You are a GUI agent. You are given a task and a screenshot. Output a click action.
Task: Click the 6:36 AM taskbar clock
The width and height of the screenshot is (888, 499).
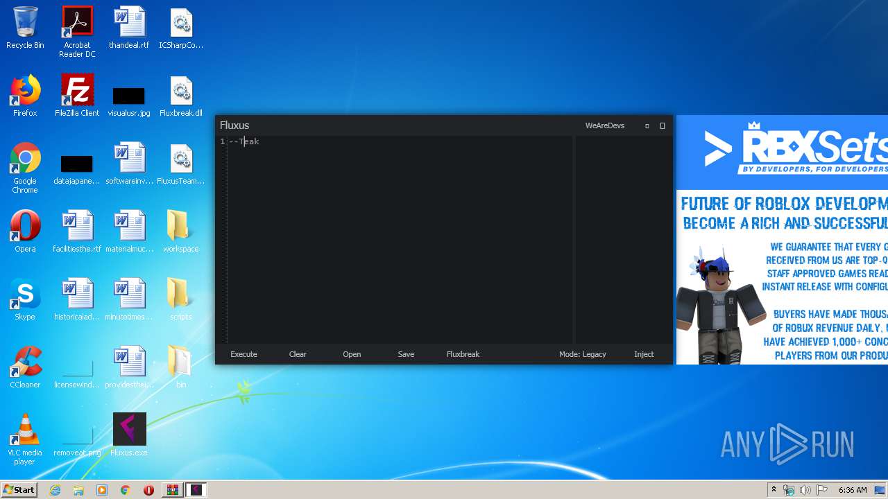(x=853, y=490)
